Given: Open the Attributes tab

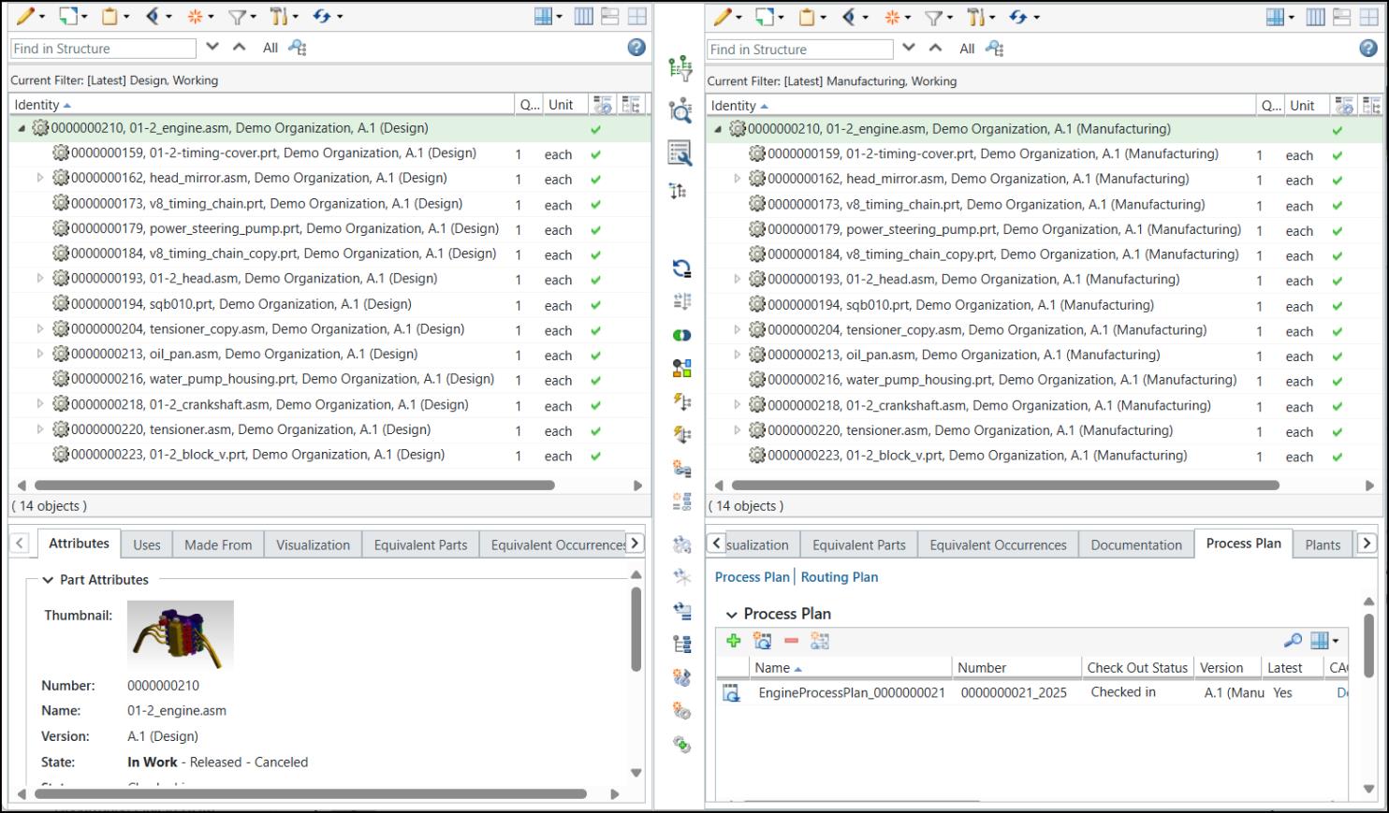Looking at the screenshot, I should [79, 544].
